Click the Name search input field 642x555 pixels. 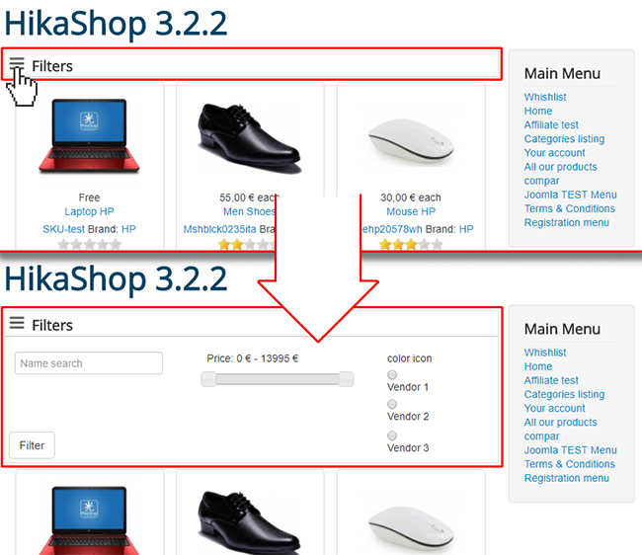click(89, 363)
